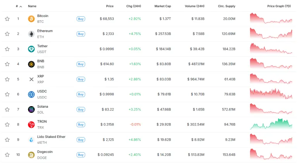The image size is (302, 165).
Task: Add Dogecoin to watchlist with star
Action: (7, 155)
